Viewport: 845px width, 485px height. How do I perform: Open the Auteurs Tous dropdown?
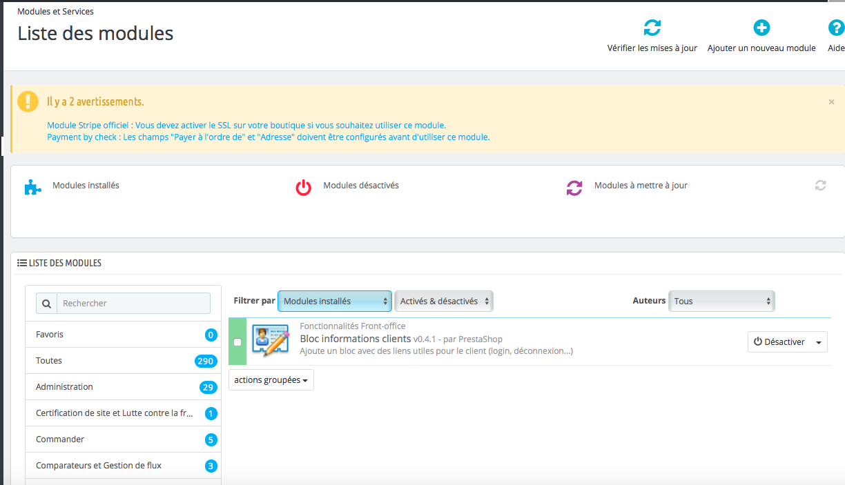[x=721, y=301]
